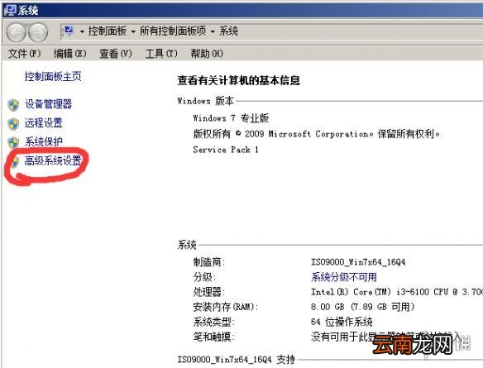Open the 工具(T) menu
The height and width of the screenshot is (368, 483).
[x=161, y=54]
